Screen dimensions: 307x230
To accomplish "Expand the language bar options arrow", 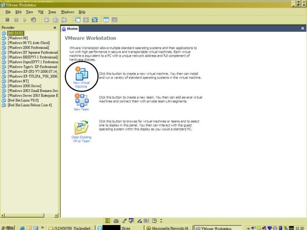I will (x=161, y=221).
